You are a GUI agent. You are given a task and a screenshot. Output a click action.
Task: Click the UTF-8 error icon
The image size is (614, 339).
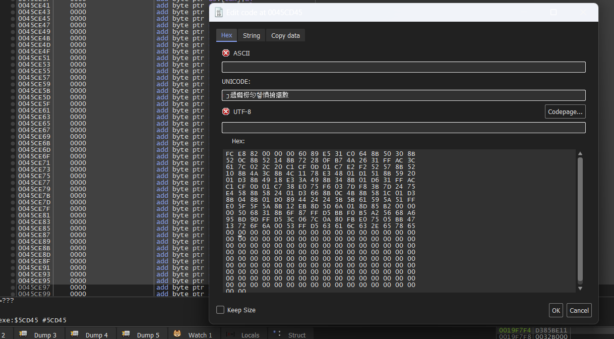226,111
